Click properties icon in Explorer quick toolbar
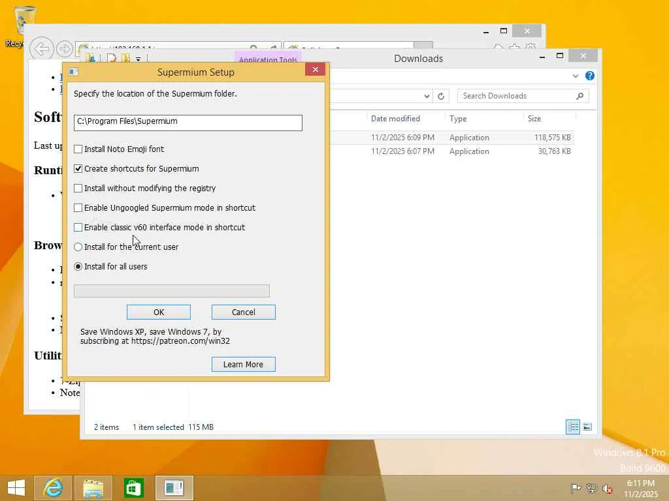 pyautogui.click(x=111, y=58)
